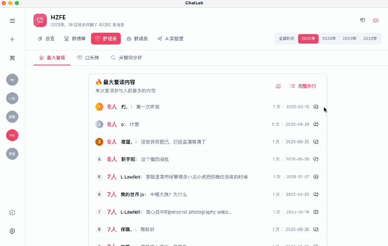Click the date '2025-02-12'
This screenshot has height=246, width=388.
(298, 107)
